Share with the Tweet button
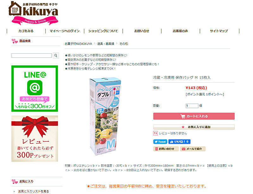The width and height of the screenshot is (253, 194). [160, 142]
